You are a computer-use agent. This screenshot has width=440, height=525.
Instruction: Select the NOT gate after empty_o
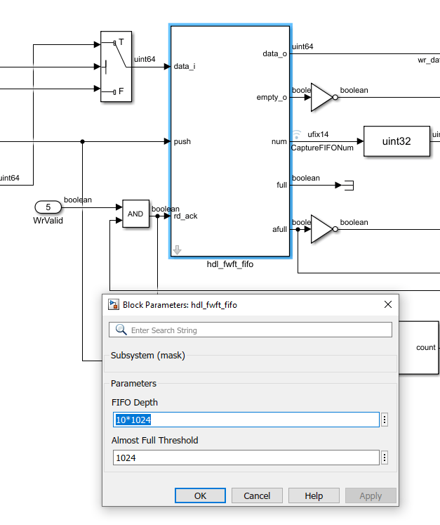coord(324,98)
